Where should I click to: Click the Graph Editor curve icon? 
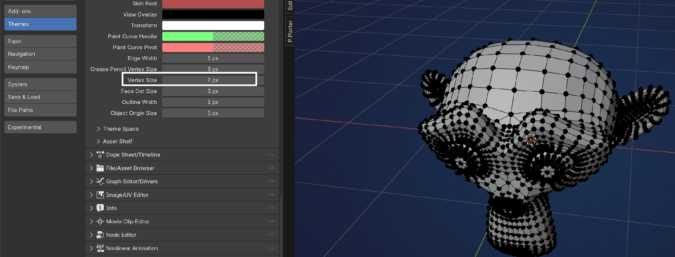click(100, 182)
